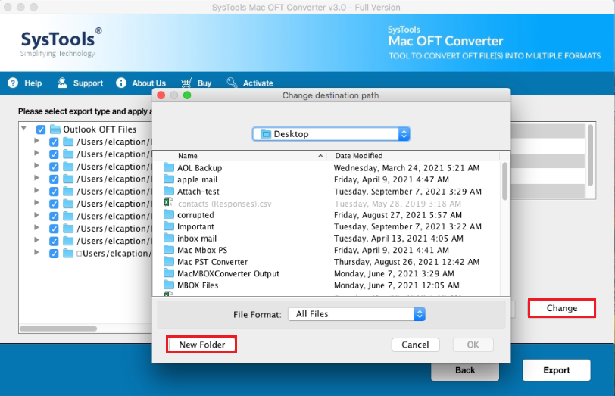The image size is (615, 396).
Task: Collapse the Outlook OFT Files tree node
Action: pyautogui.click(x=24, y=128)
